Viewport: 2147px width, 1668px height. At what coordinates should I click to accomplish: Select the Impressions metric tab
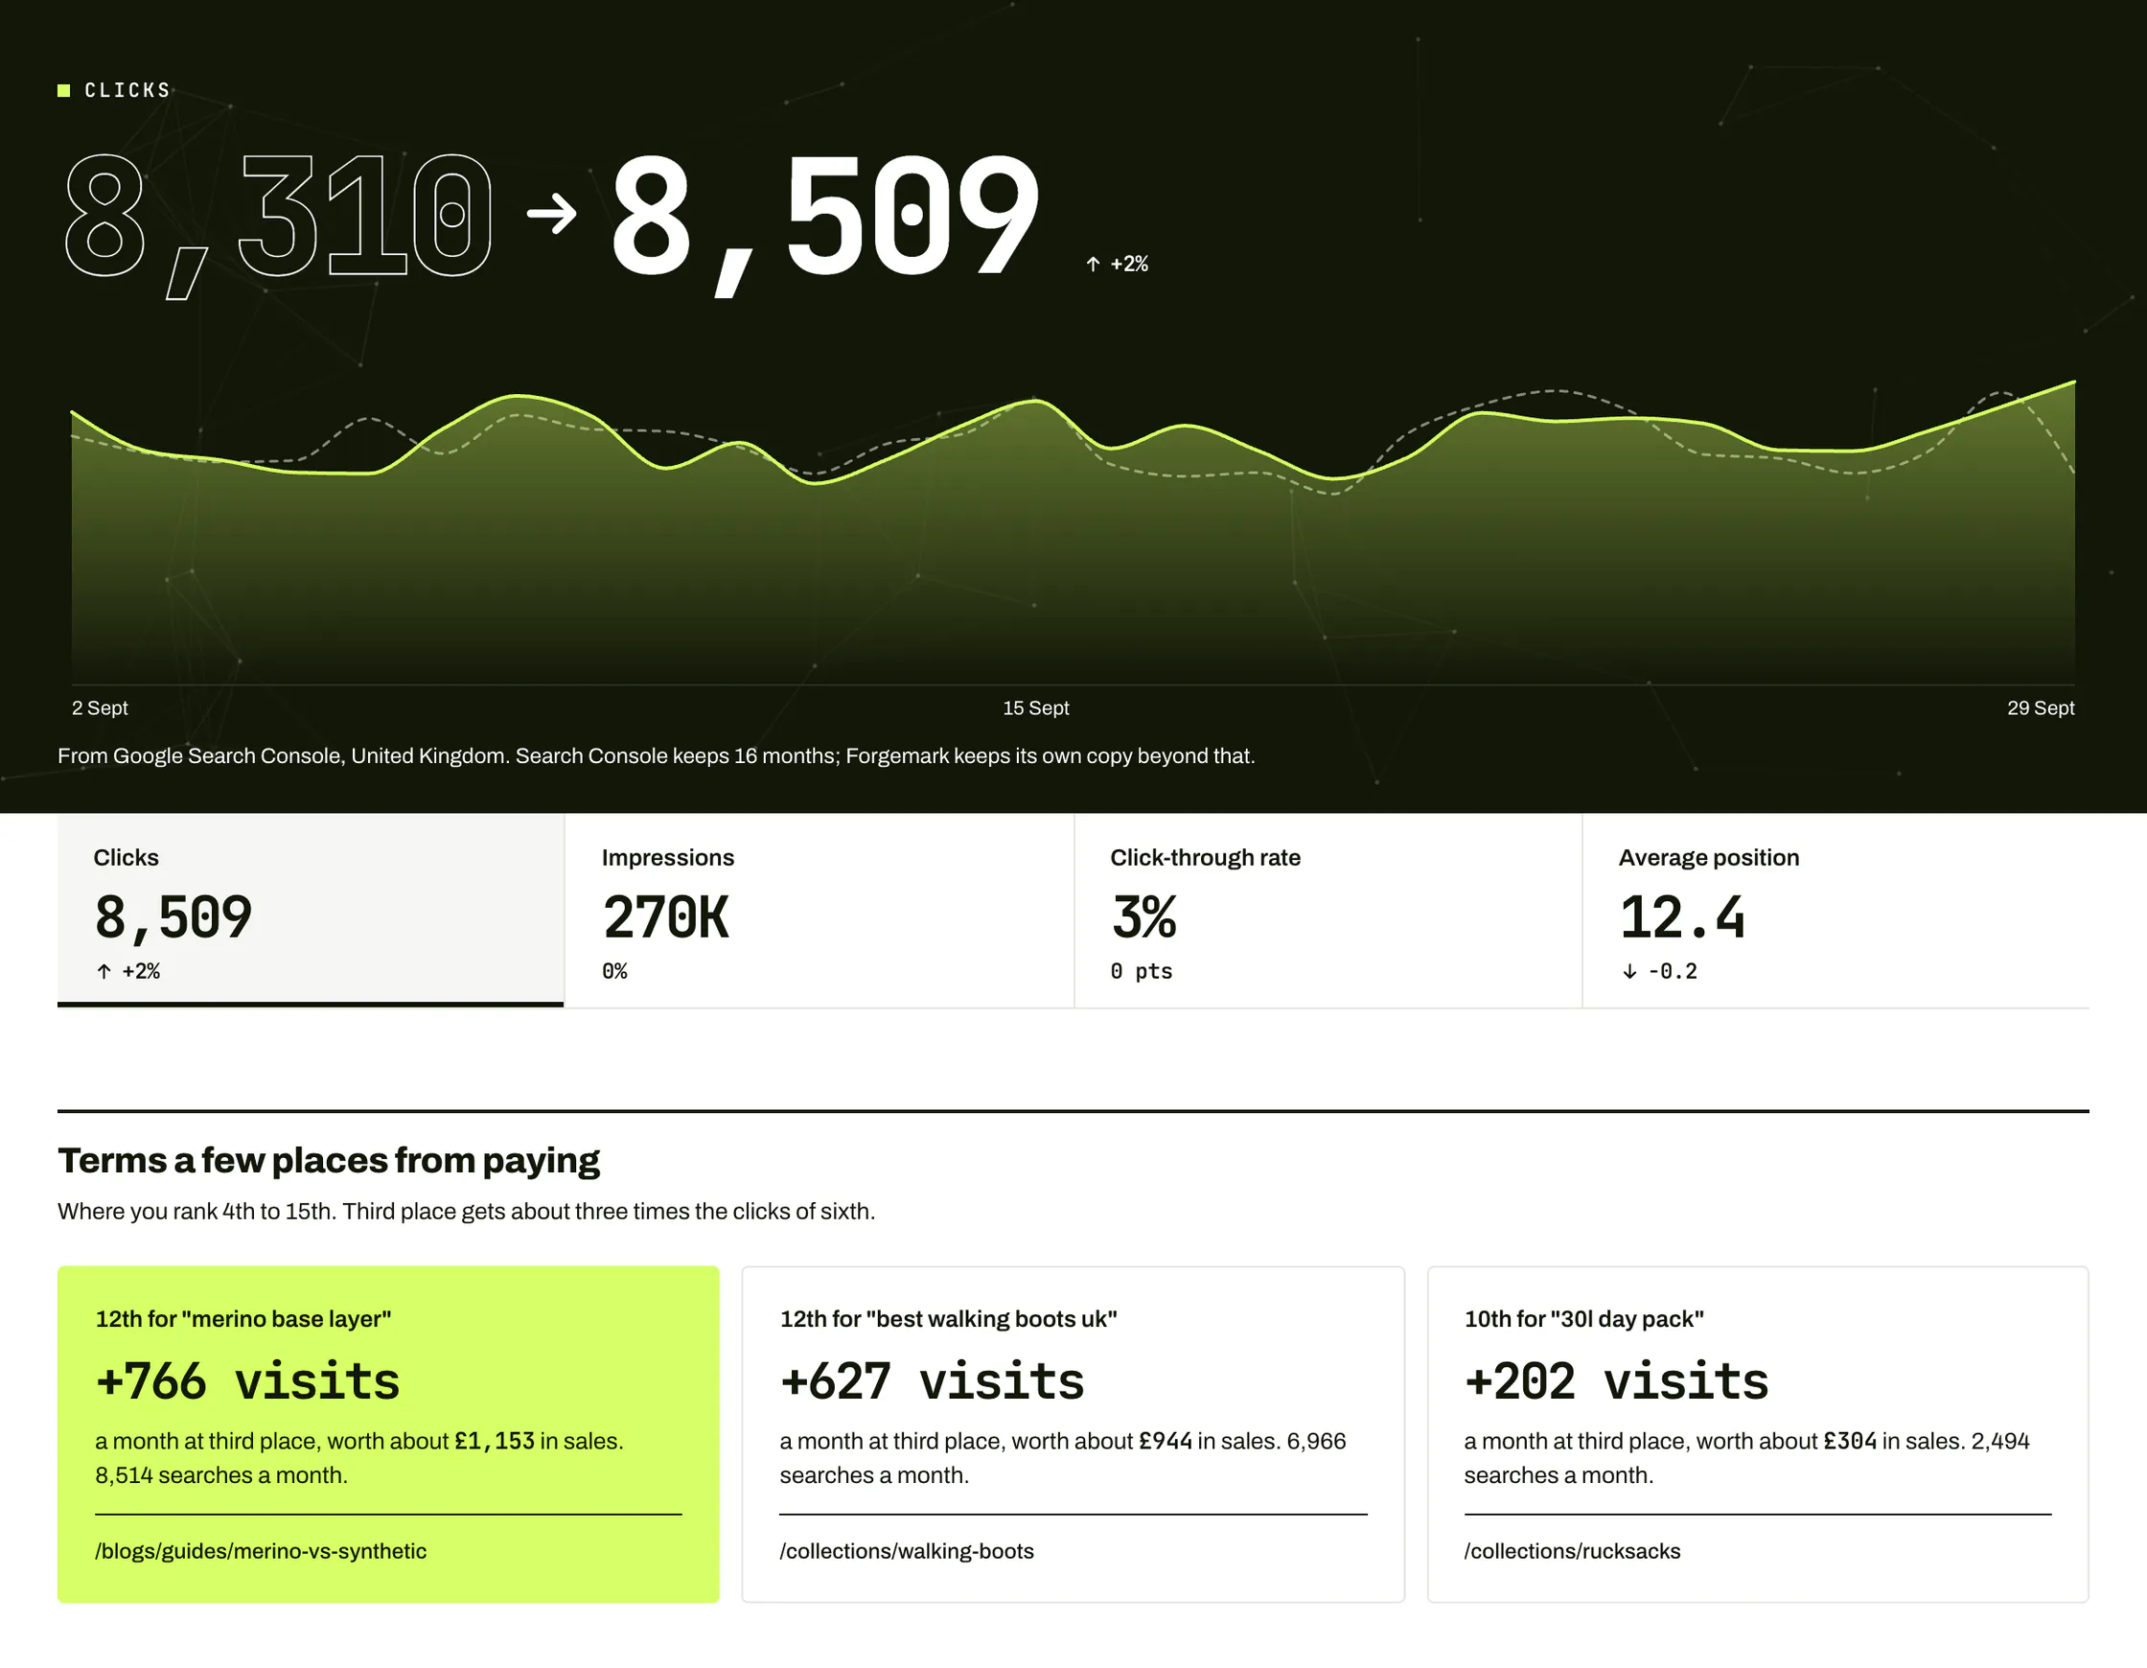[819, 910]
